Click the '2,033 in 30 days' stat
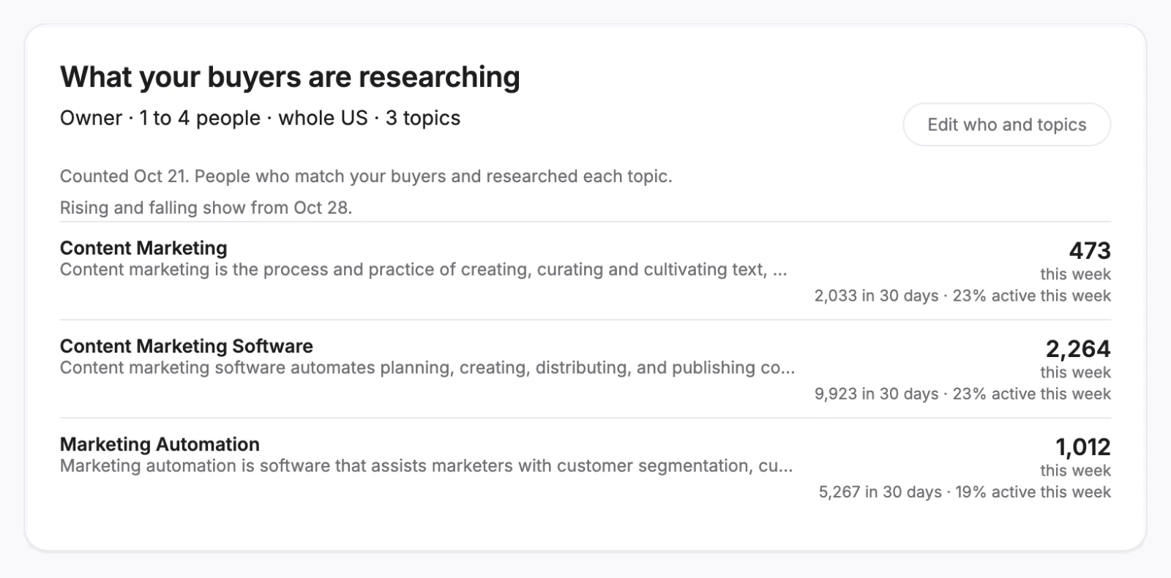The height and width of the screenshot is (578, 1171). 876,296
